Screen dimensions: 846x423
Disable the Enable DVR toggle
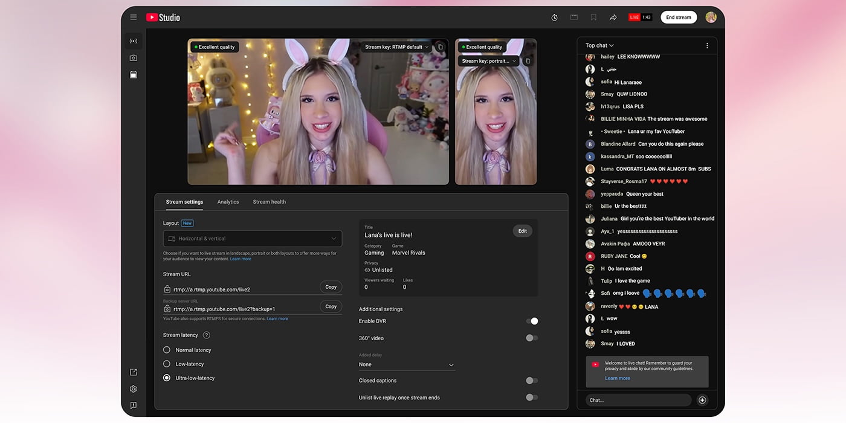(x=532, y=321)
